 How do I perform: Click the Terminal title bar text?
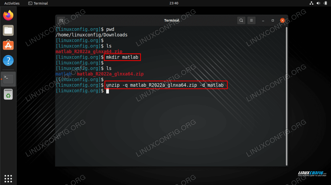[172, 20]
